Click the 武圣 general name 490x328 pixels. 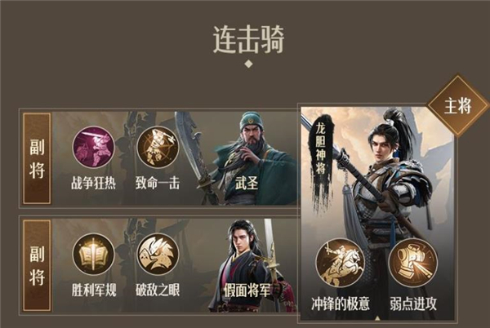(247, 182)
